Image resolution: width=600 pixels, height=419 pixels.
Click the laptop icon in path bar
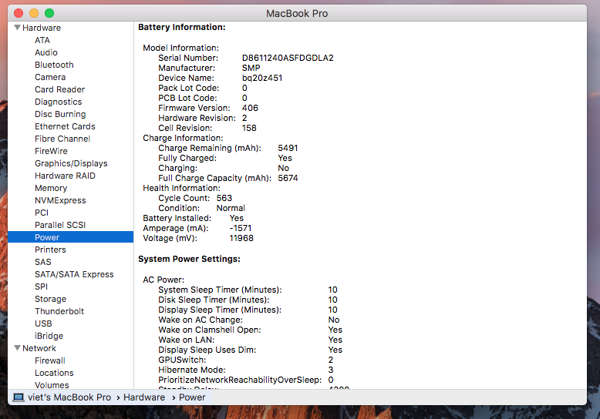[19, 397]
